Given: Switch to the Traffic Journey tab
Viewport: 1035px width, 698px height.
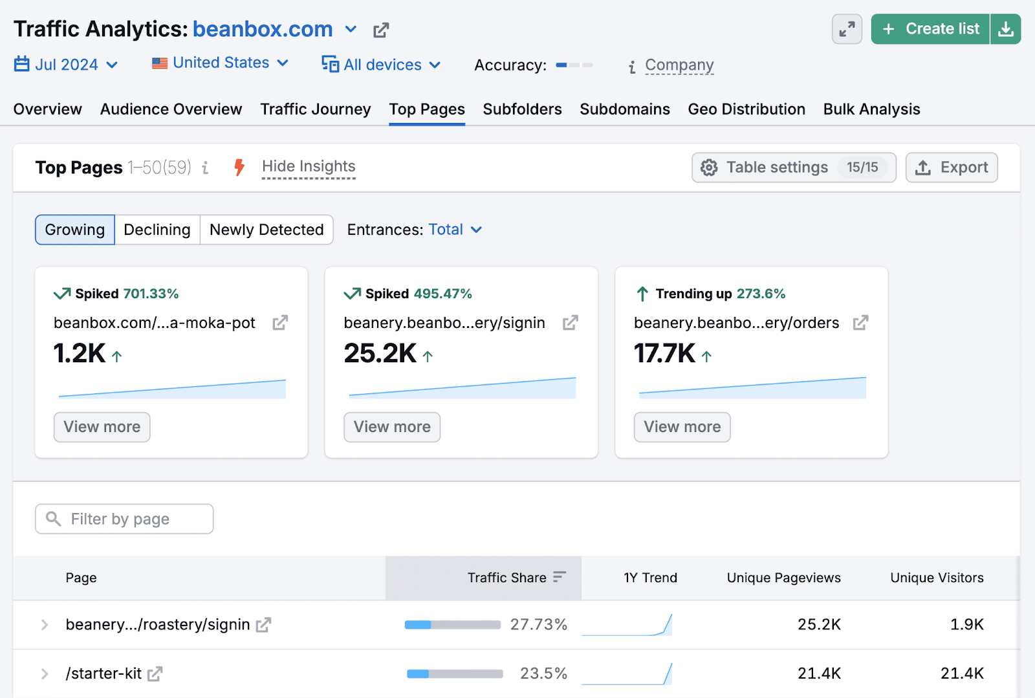Looking at the screenshot, I should tap(316, 109).
